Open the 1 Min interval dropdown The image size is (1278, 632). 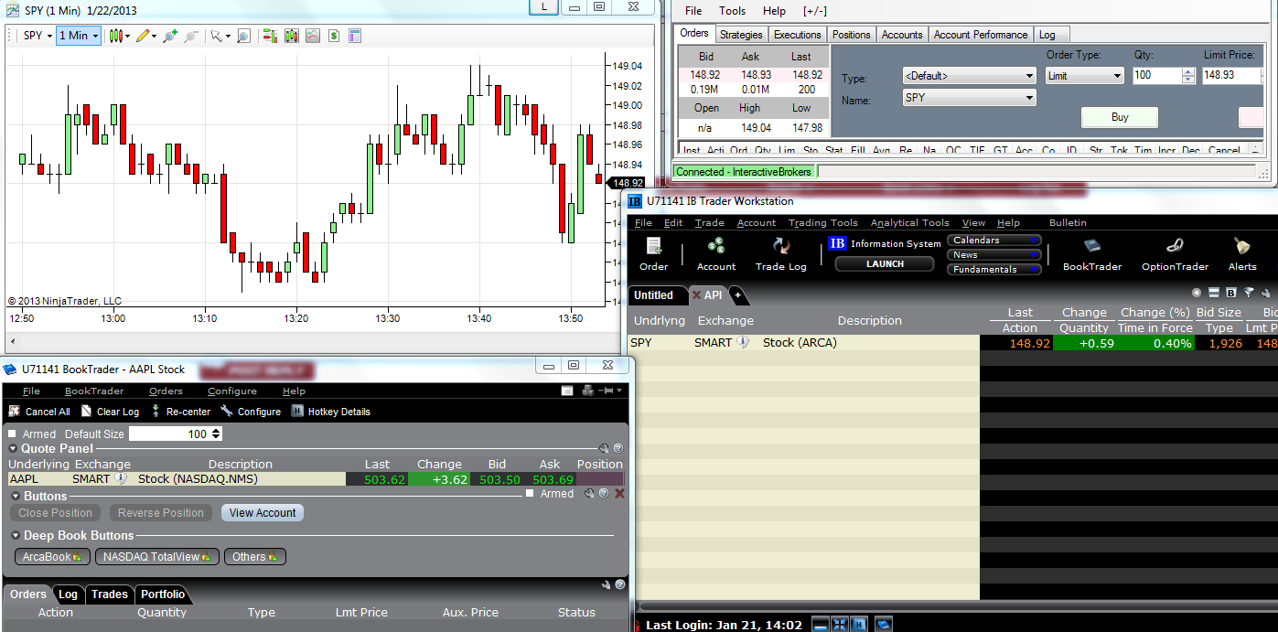(x=79, y=36)
